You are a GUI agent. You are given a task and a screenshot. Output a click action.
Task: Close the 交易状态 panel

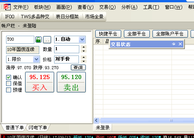tap(180, 44)
